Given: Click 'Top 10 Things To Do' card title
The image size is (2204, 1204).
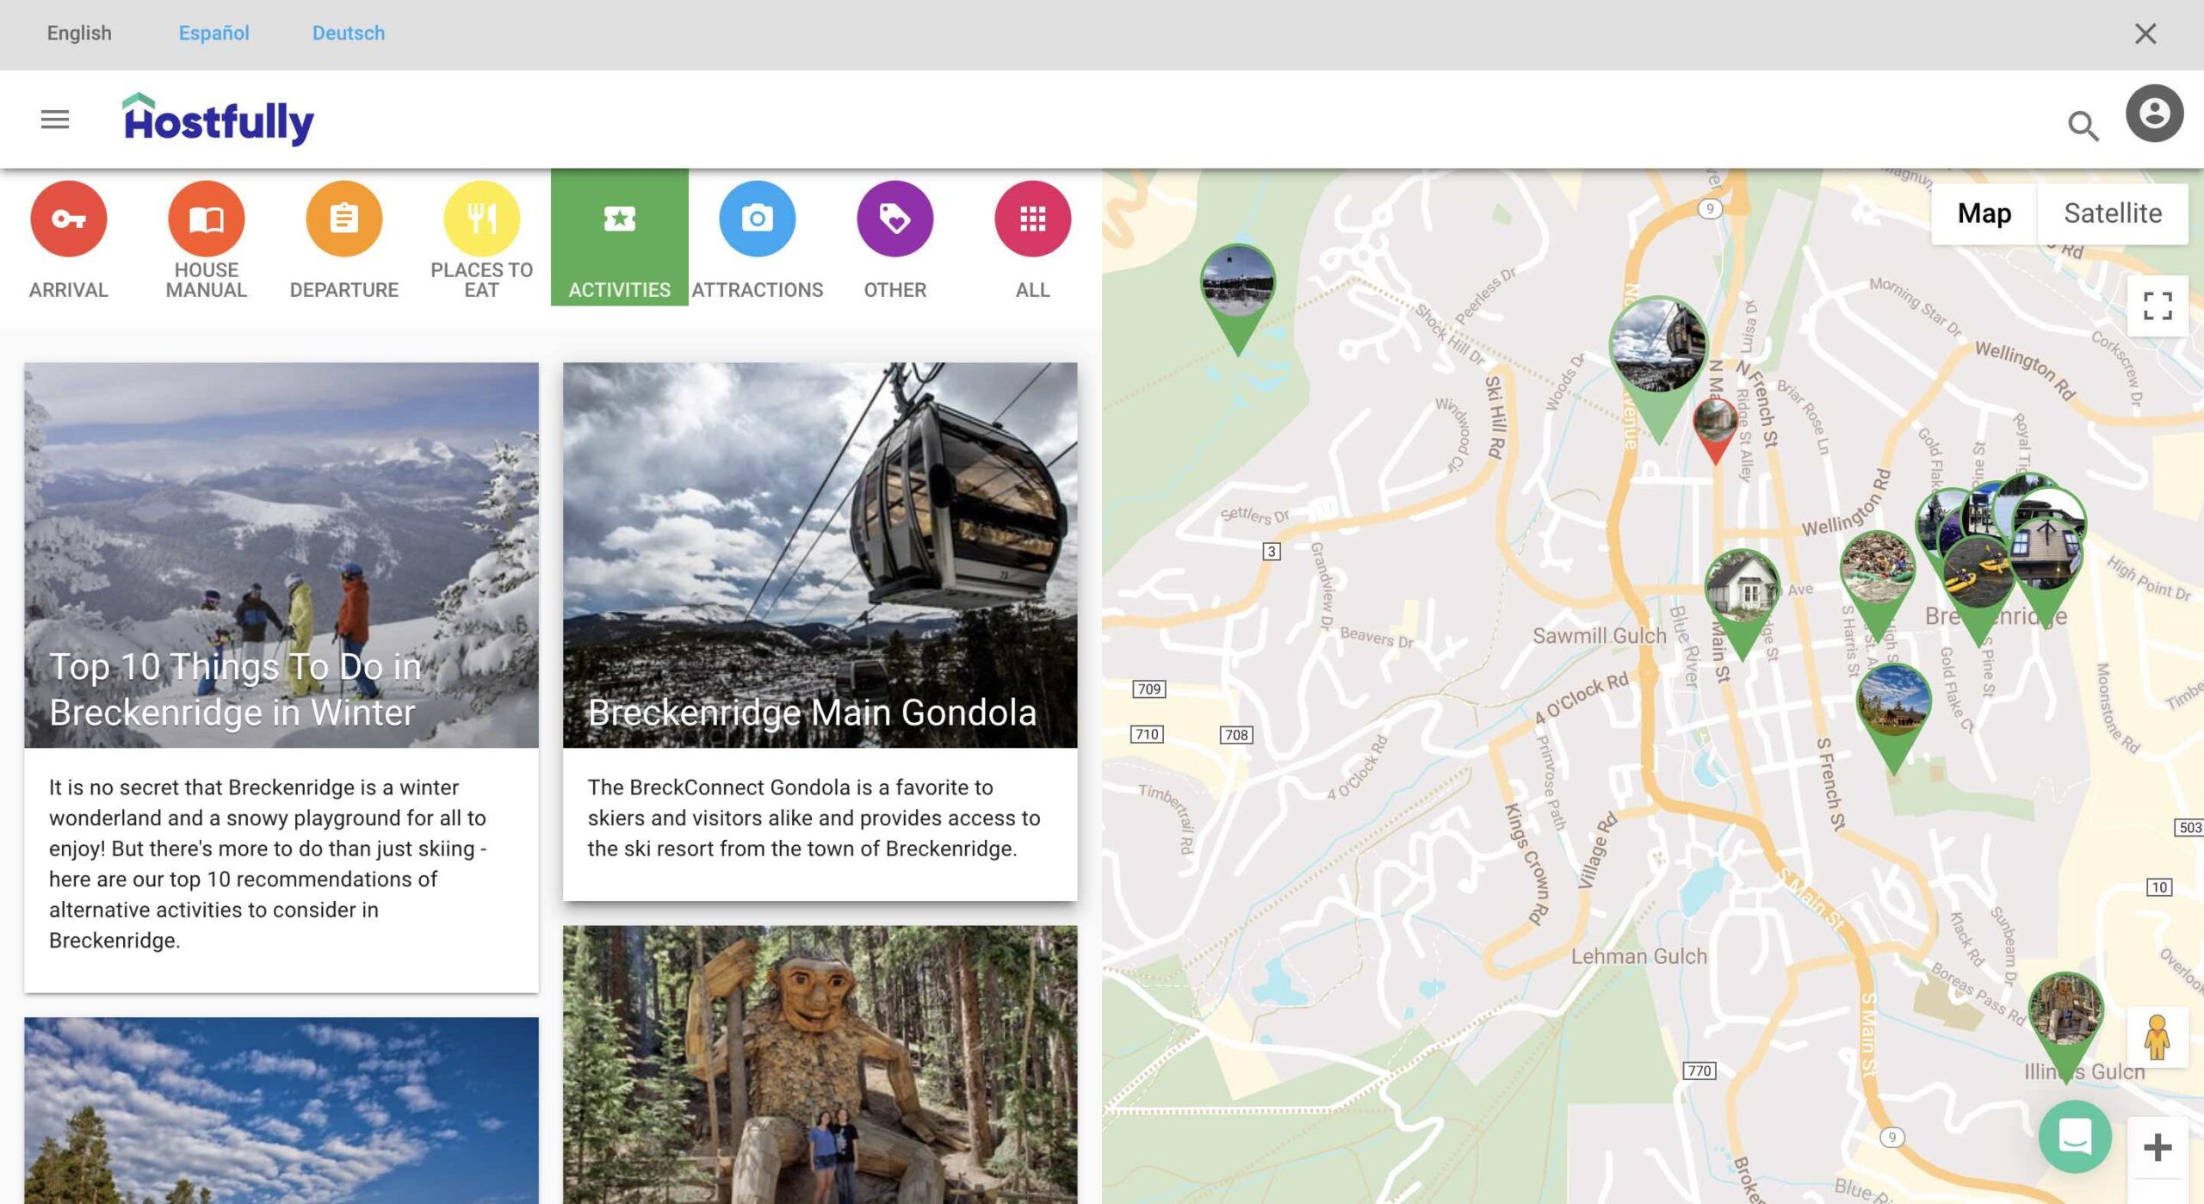Looking at the screenshot, I should (x=235, y=689).
